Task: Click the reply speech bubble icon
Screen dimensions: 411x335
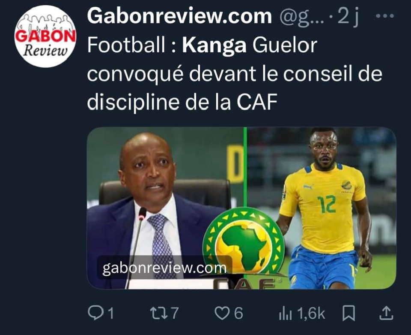Action: 95,313
